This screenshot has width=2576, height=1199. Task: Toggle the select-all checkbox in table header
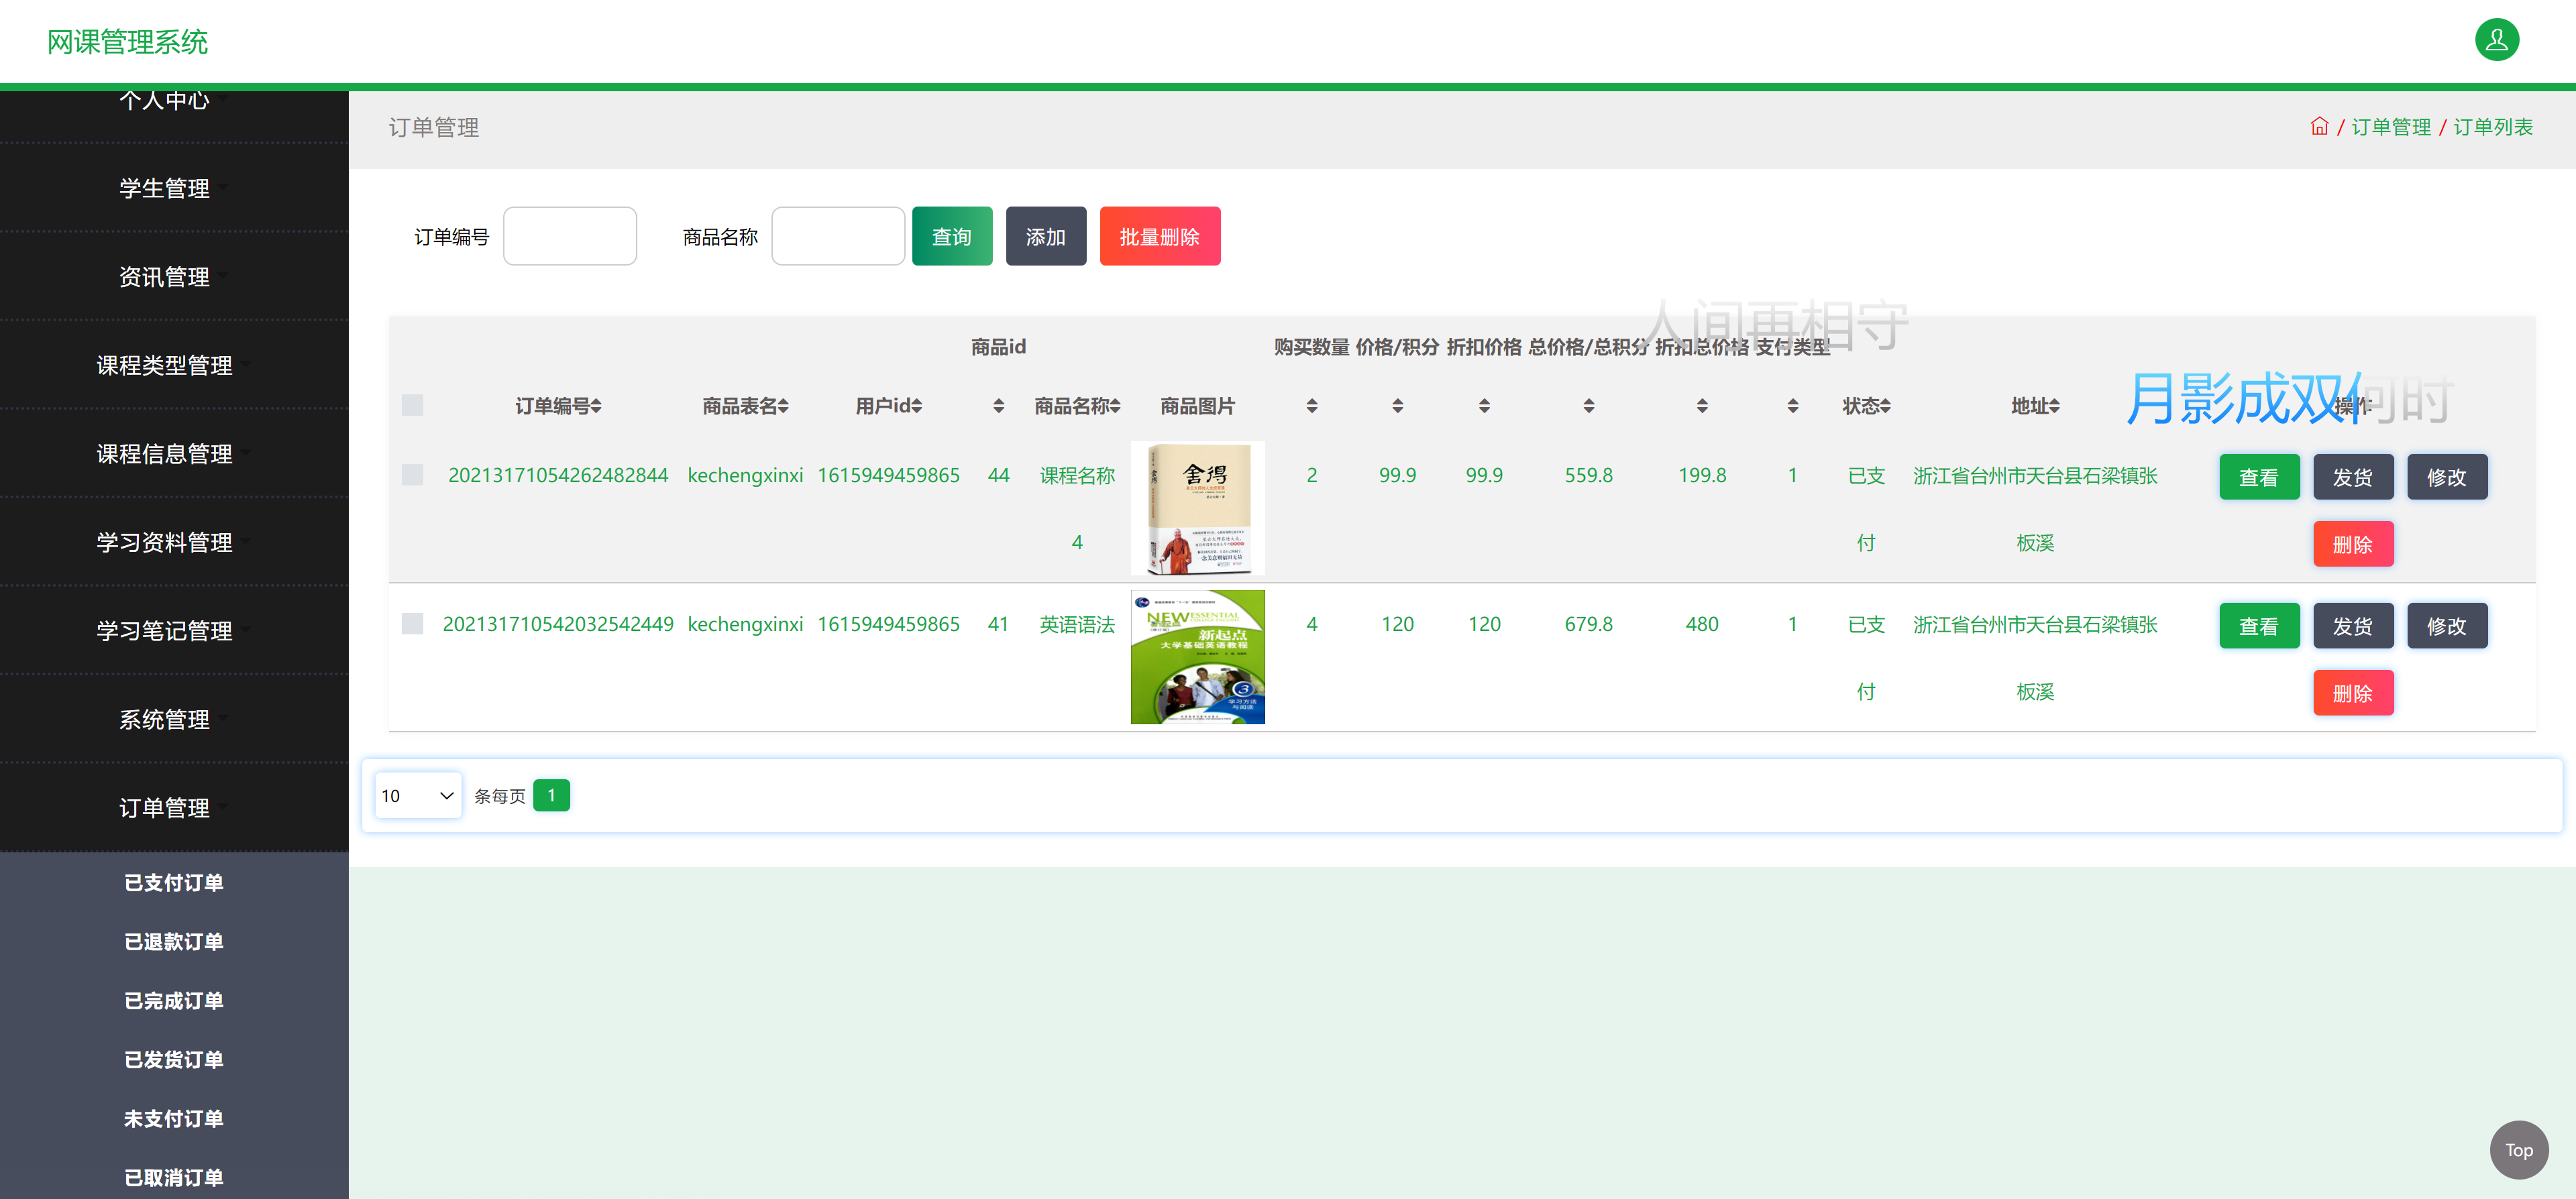[x=412, y=404]
